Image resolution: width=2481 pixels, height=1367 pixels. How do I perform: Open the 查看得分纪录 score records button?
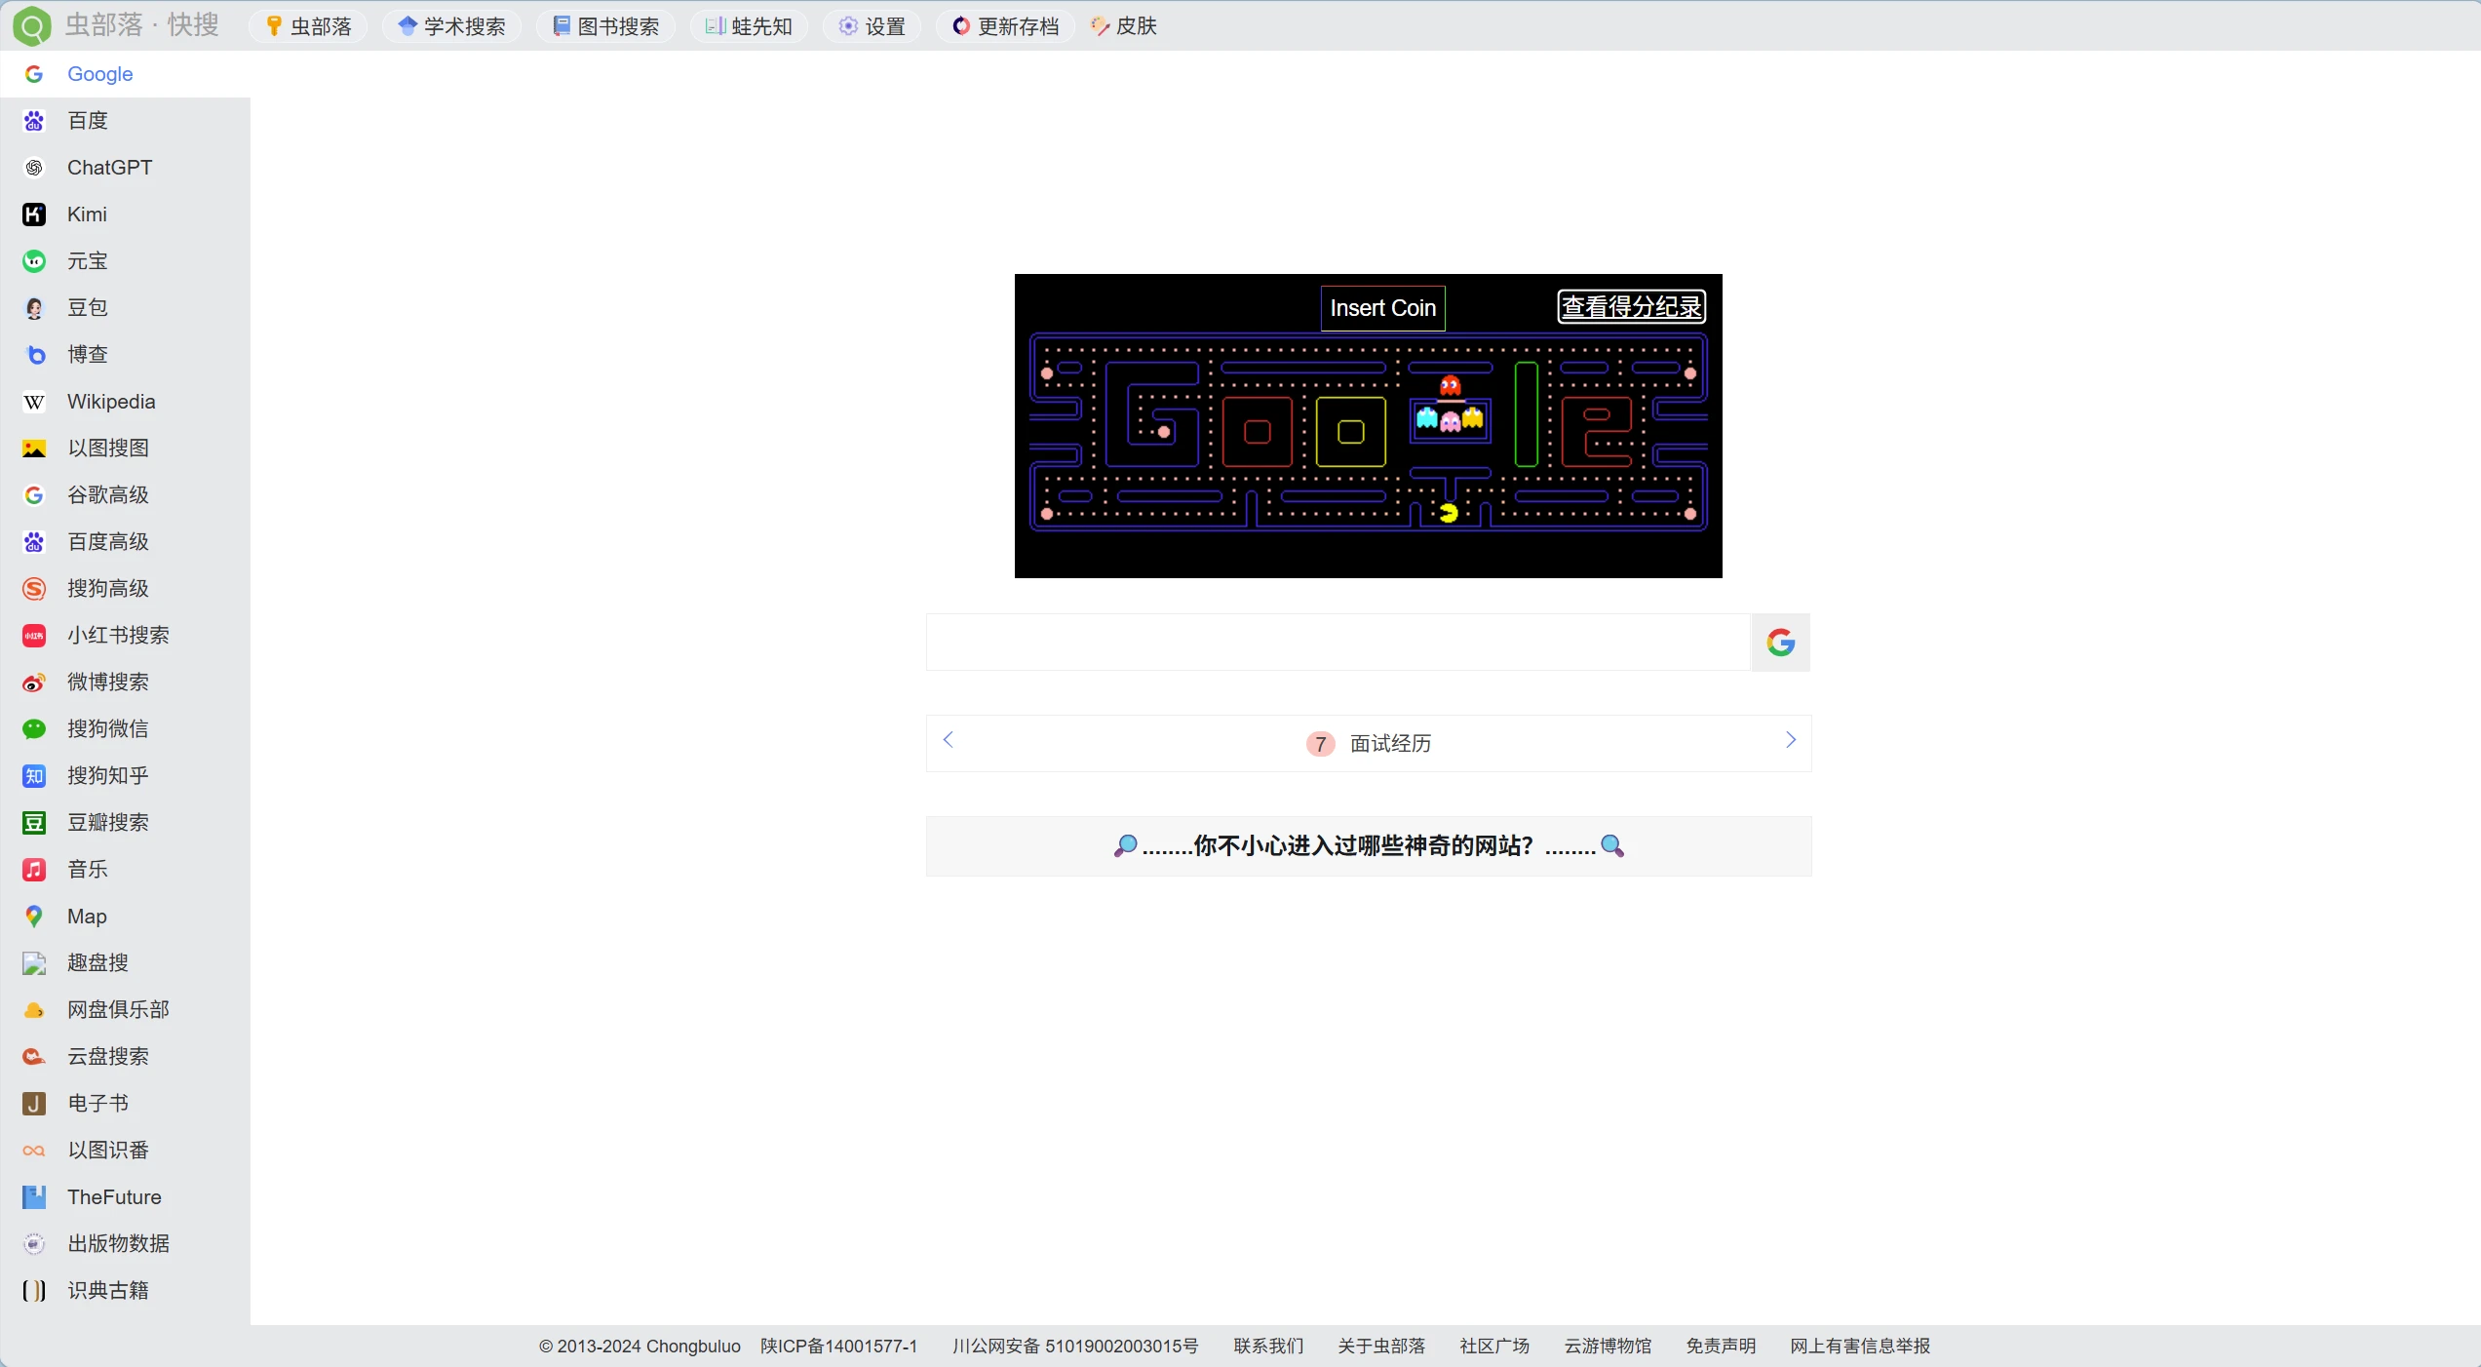click(x=1632, y=307)
